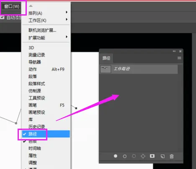This screenshot has width=196, height=169.
Task: Open the 窗口(W) menu
Action: (x=12, y=6)
